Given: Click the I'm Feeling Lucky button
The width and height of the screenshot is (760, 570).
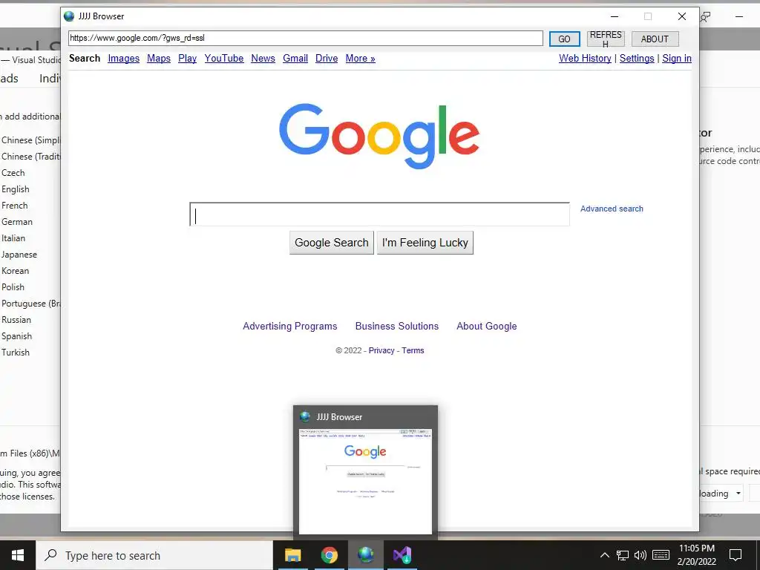Looking at the screenshot, I should point(425,243).
